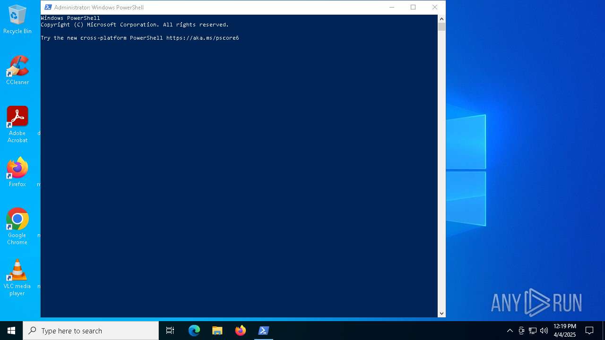The width and height of the screenshot is (605, 340).
Task: Launch Firefox from the desktop shortcut
Action: tap(17, 172)
